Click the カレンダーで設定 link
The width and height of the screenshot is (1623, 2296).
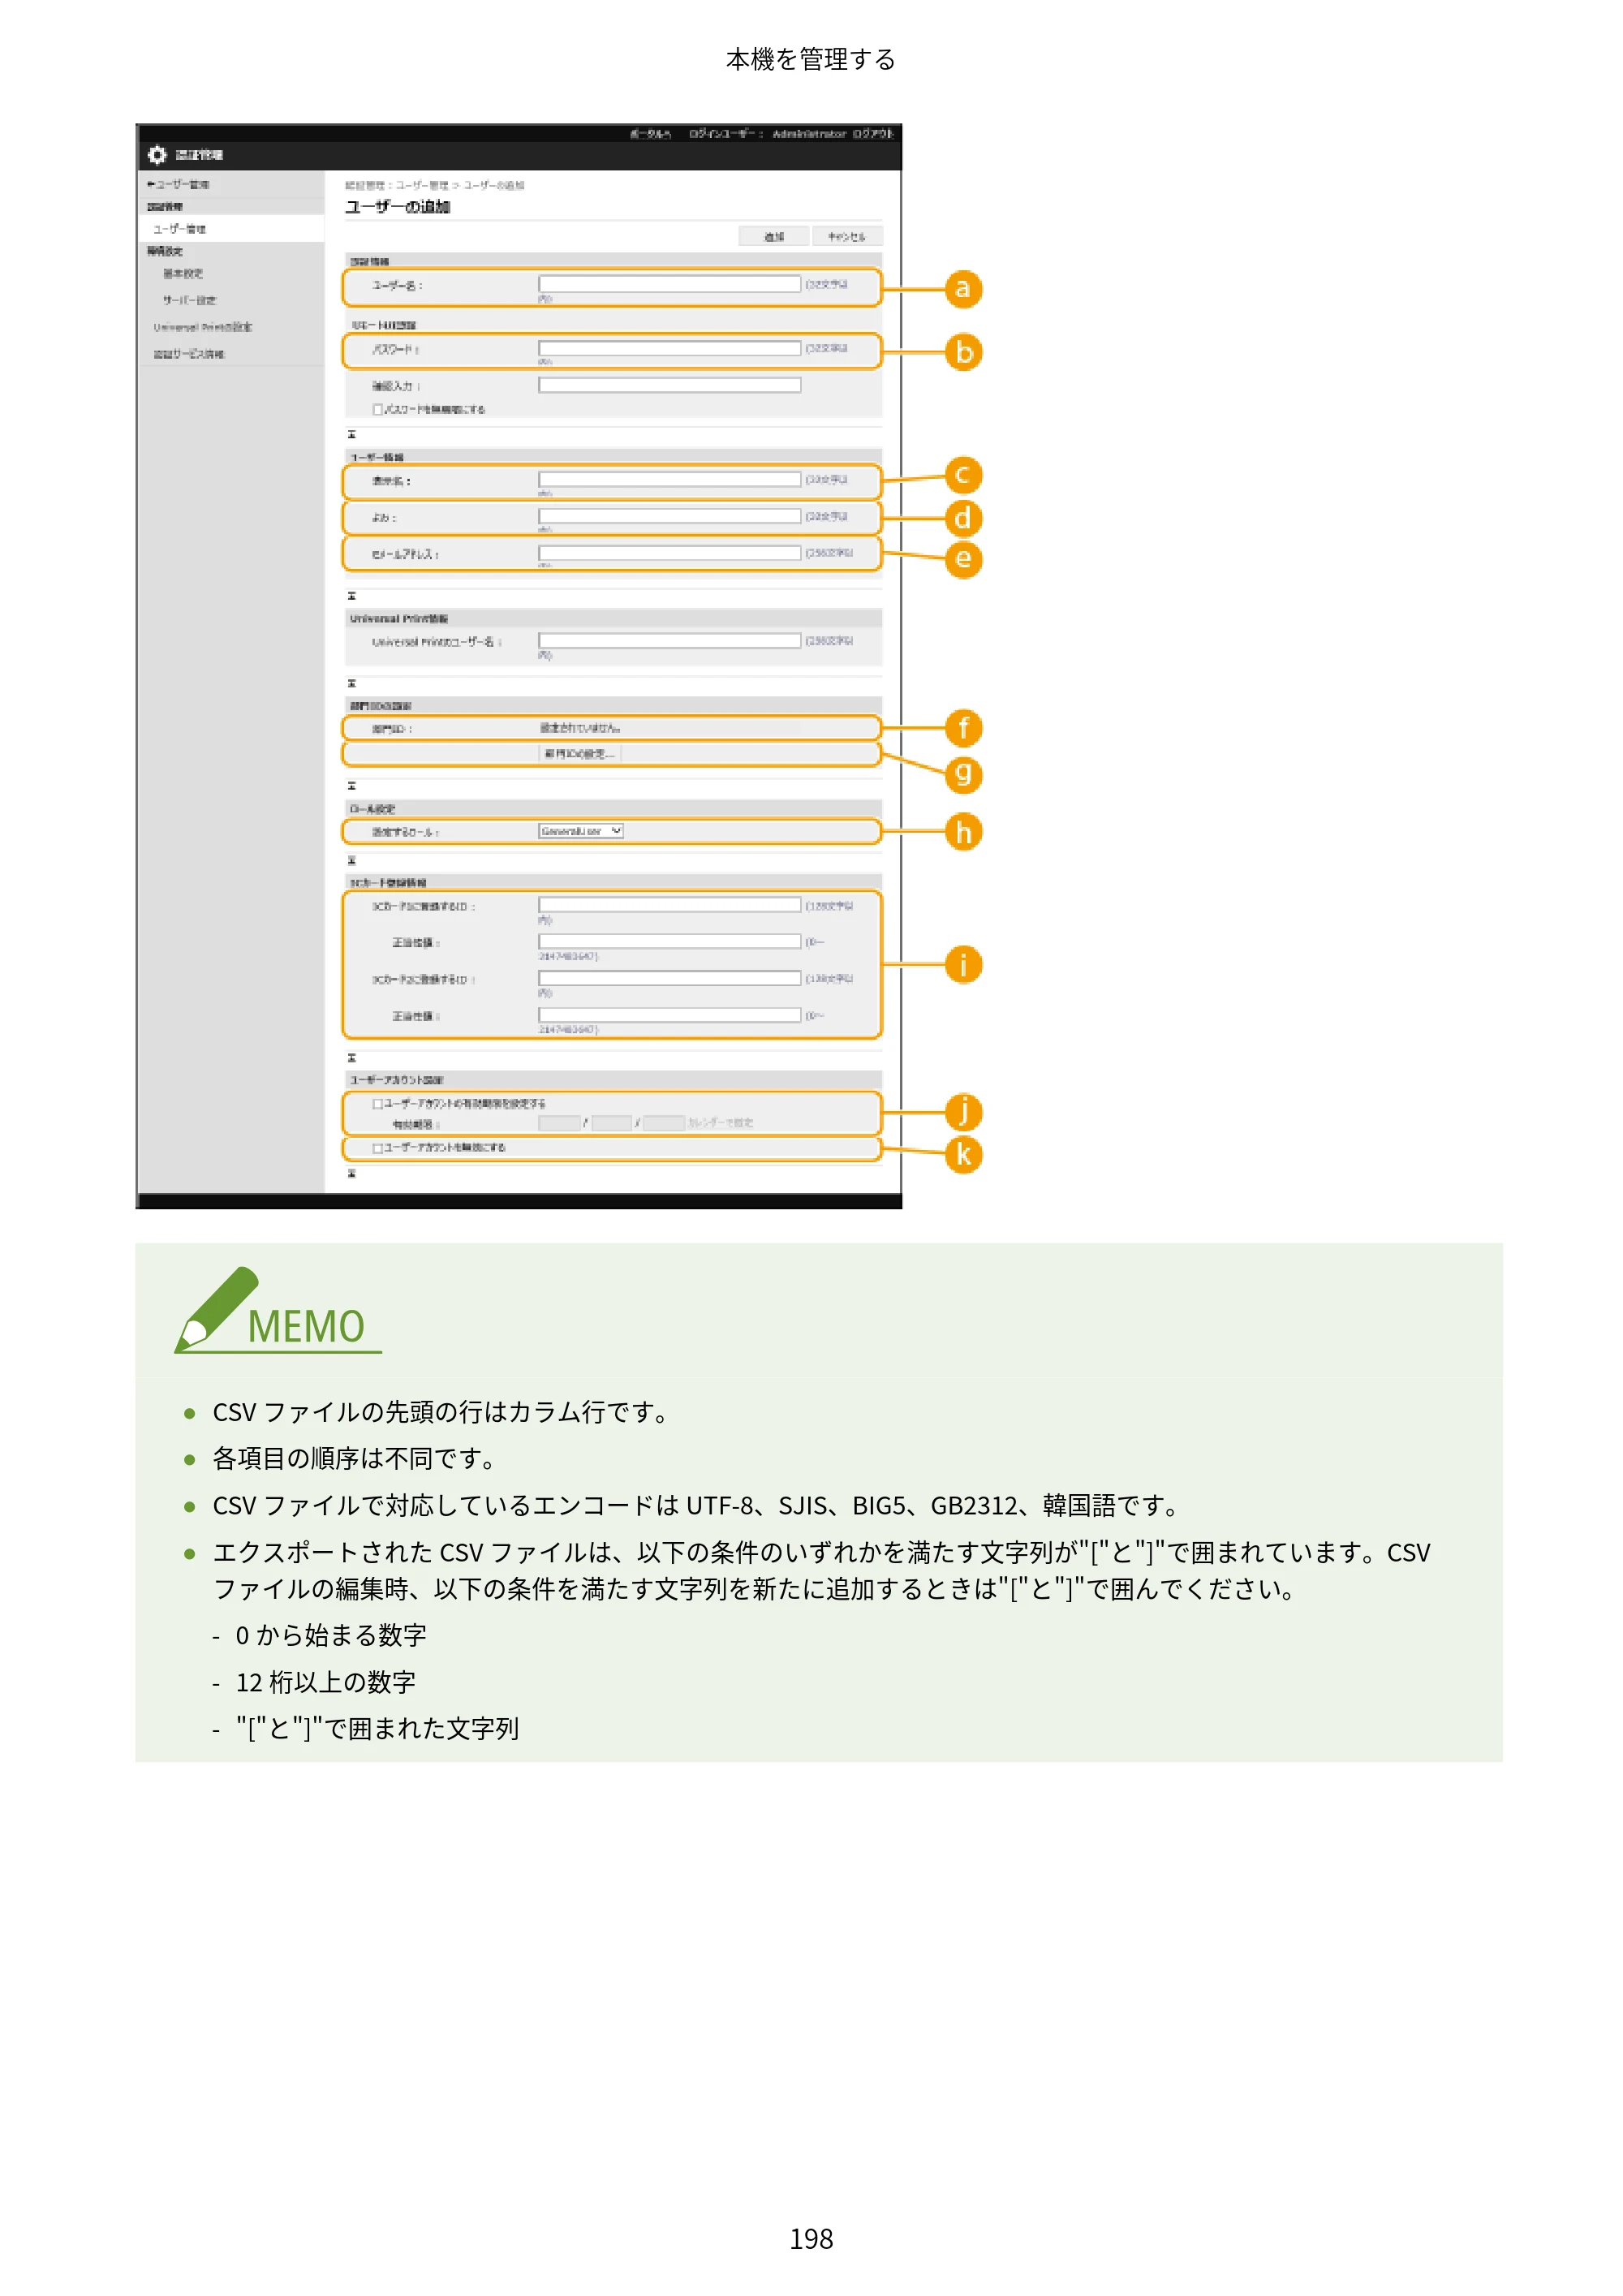[721, 1124]
